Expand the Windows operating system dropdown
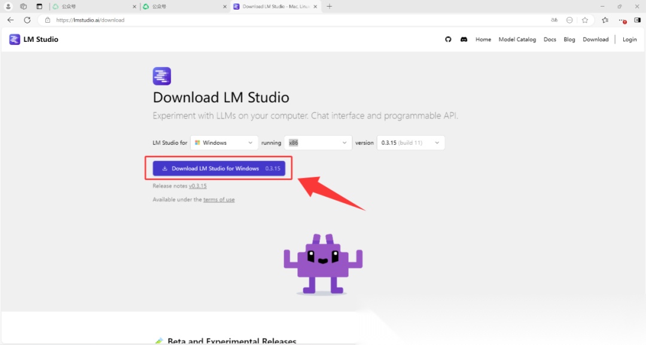The width and height of the screenshot is (646, 345). [x=224, y=143]
